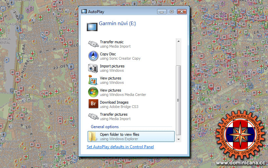Select View pictures using Windows Media Center

[x=131, y=92]
